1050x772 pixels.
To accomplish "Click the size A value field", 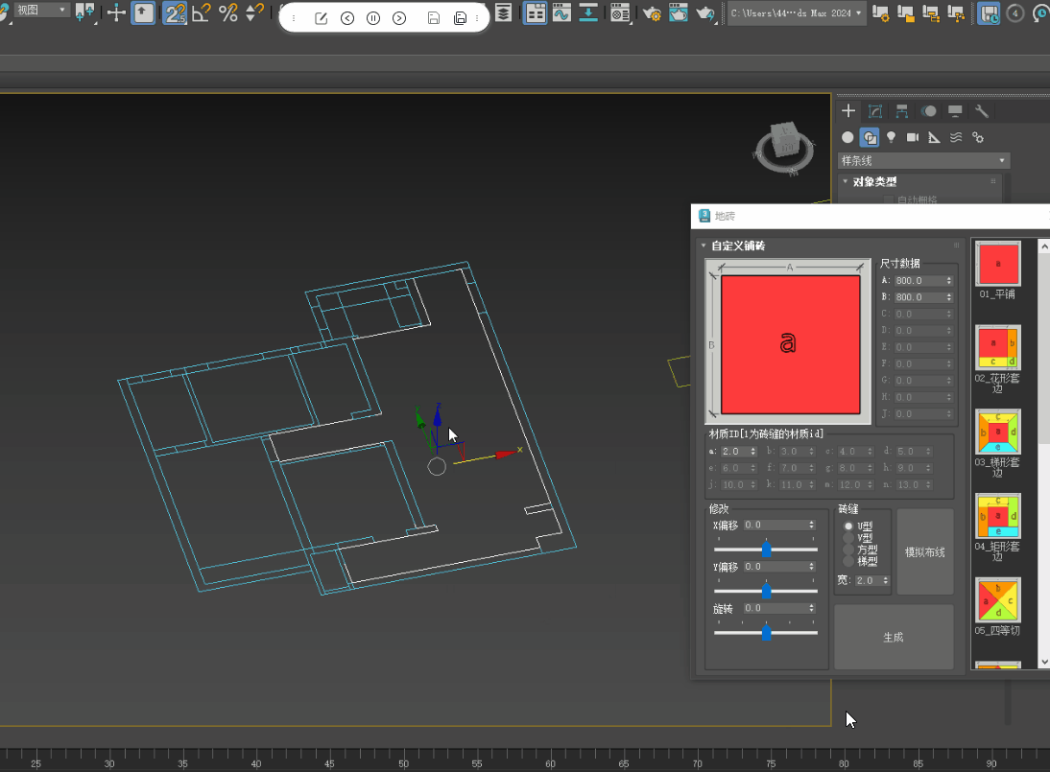I will point(919,281).
